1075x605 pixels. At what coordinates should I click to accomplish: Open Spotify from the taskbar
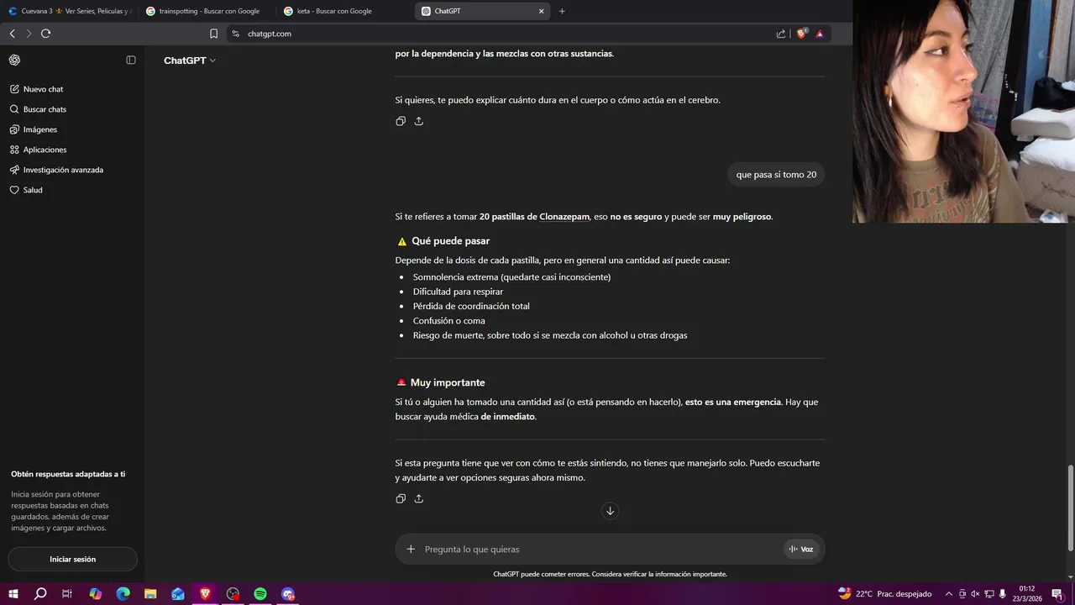coord(260,594)
